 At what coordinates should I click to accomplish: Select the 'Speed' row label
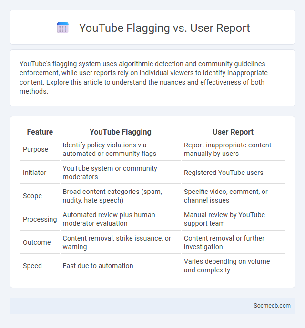32,266
